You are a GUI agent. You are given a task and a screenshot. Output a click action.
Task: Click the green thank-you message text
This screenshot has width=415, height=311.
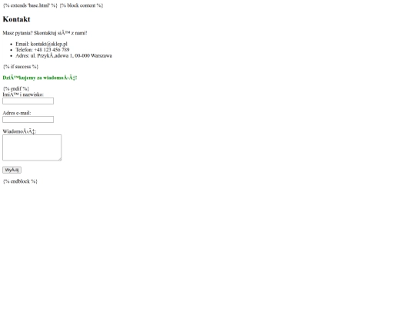tap(40, 78)
